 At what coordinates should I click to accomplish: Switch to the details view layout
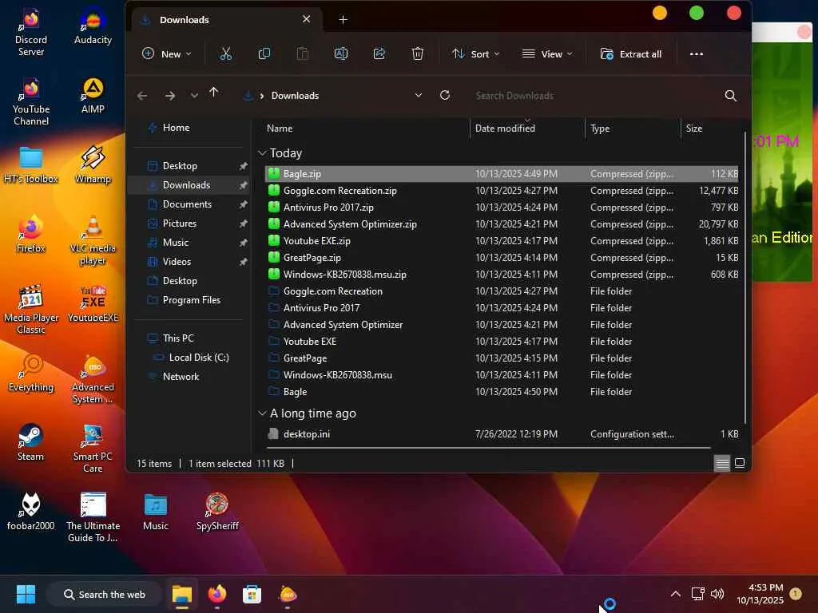click(x=722, y=463)
